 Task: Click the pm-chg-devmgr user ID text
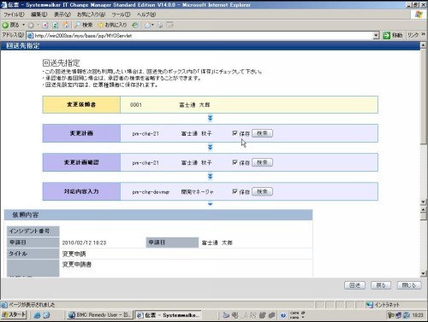click(151, 192)
